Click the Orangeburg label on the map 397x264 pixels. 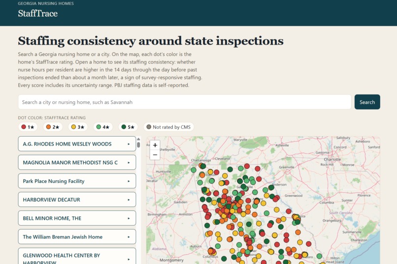tap(332, 220)
